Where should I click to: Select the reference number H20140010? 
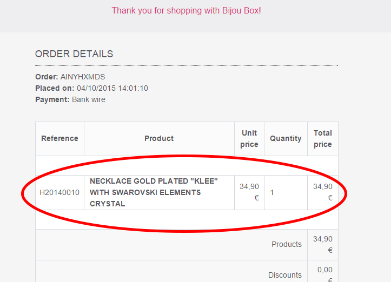tap(59, 192)
